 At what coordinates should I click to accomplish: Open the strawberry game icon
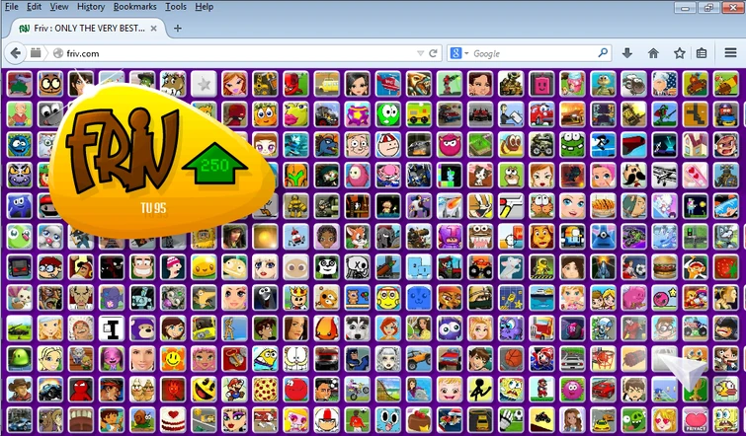pos(726,267)
